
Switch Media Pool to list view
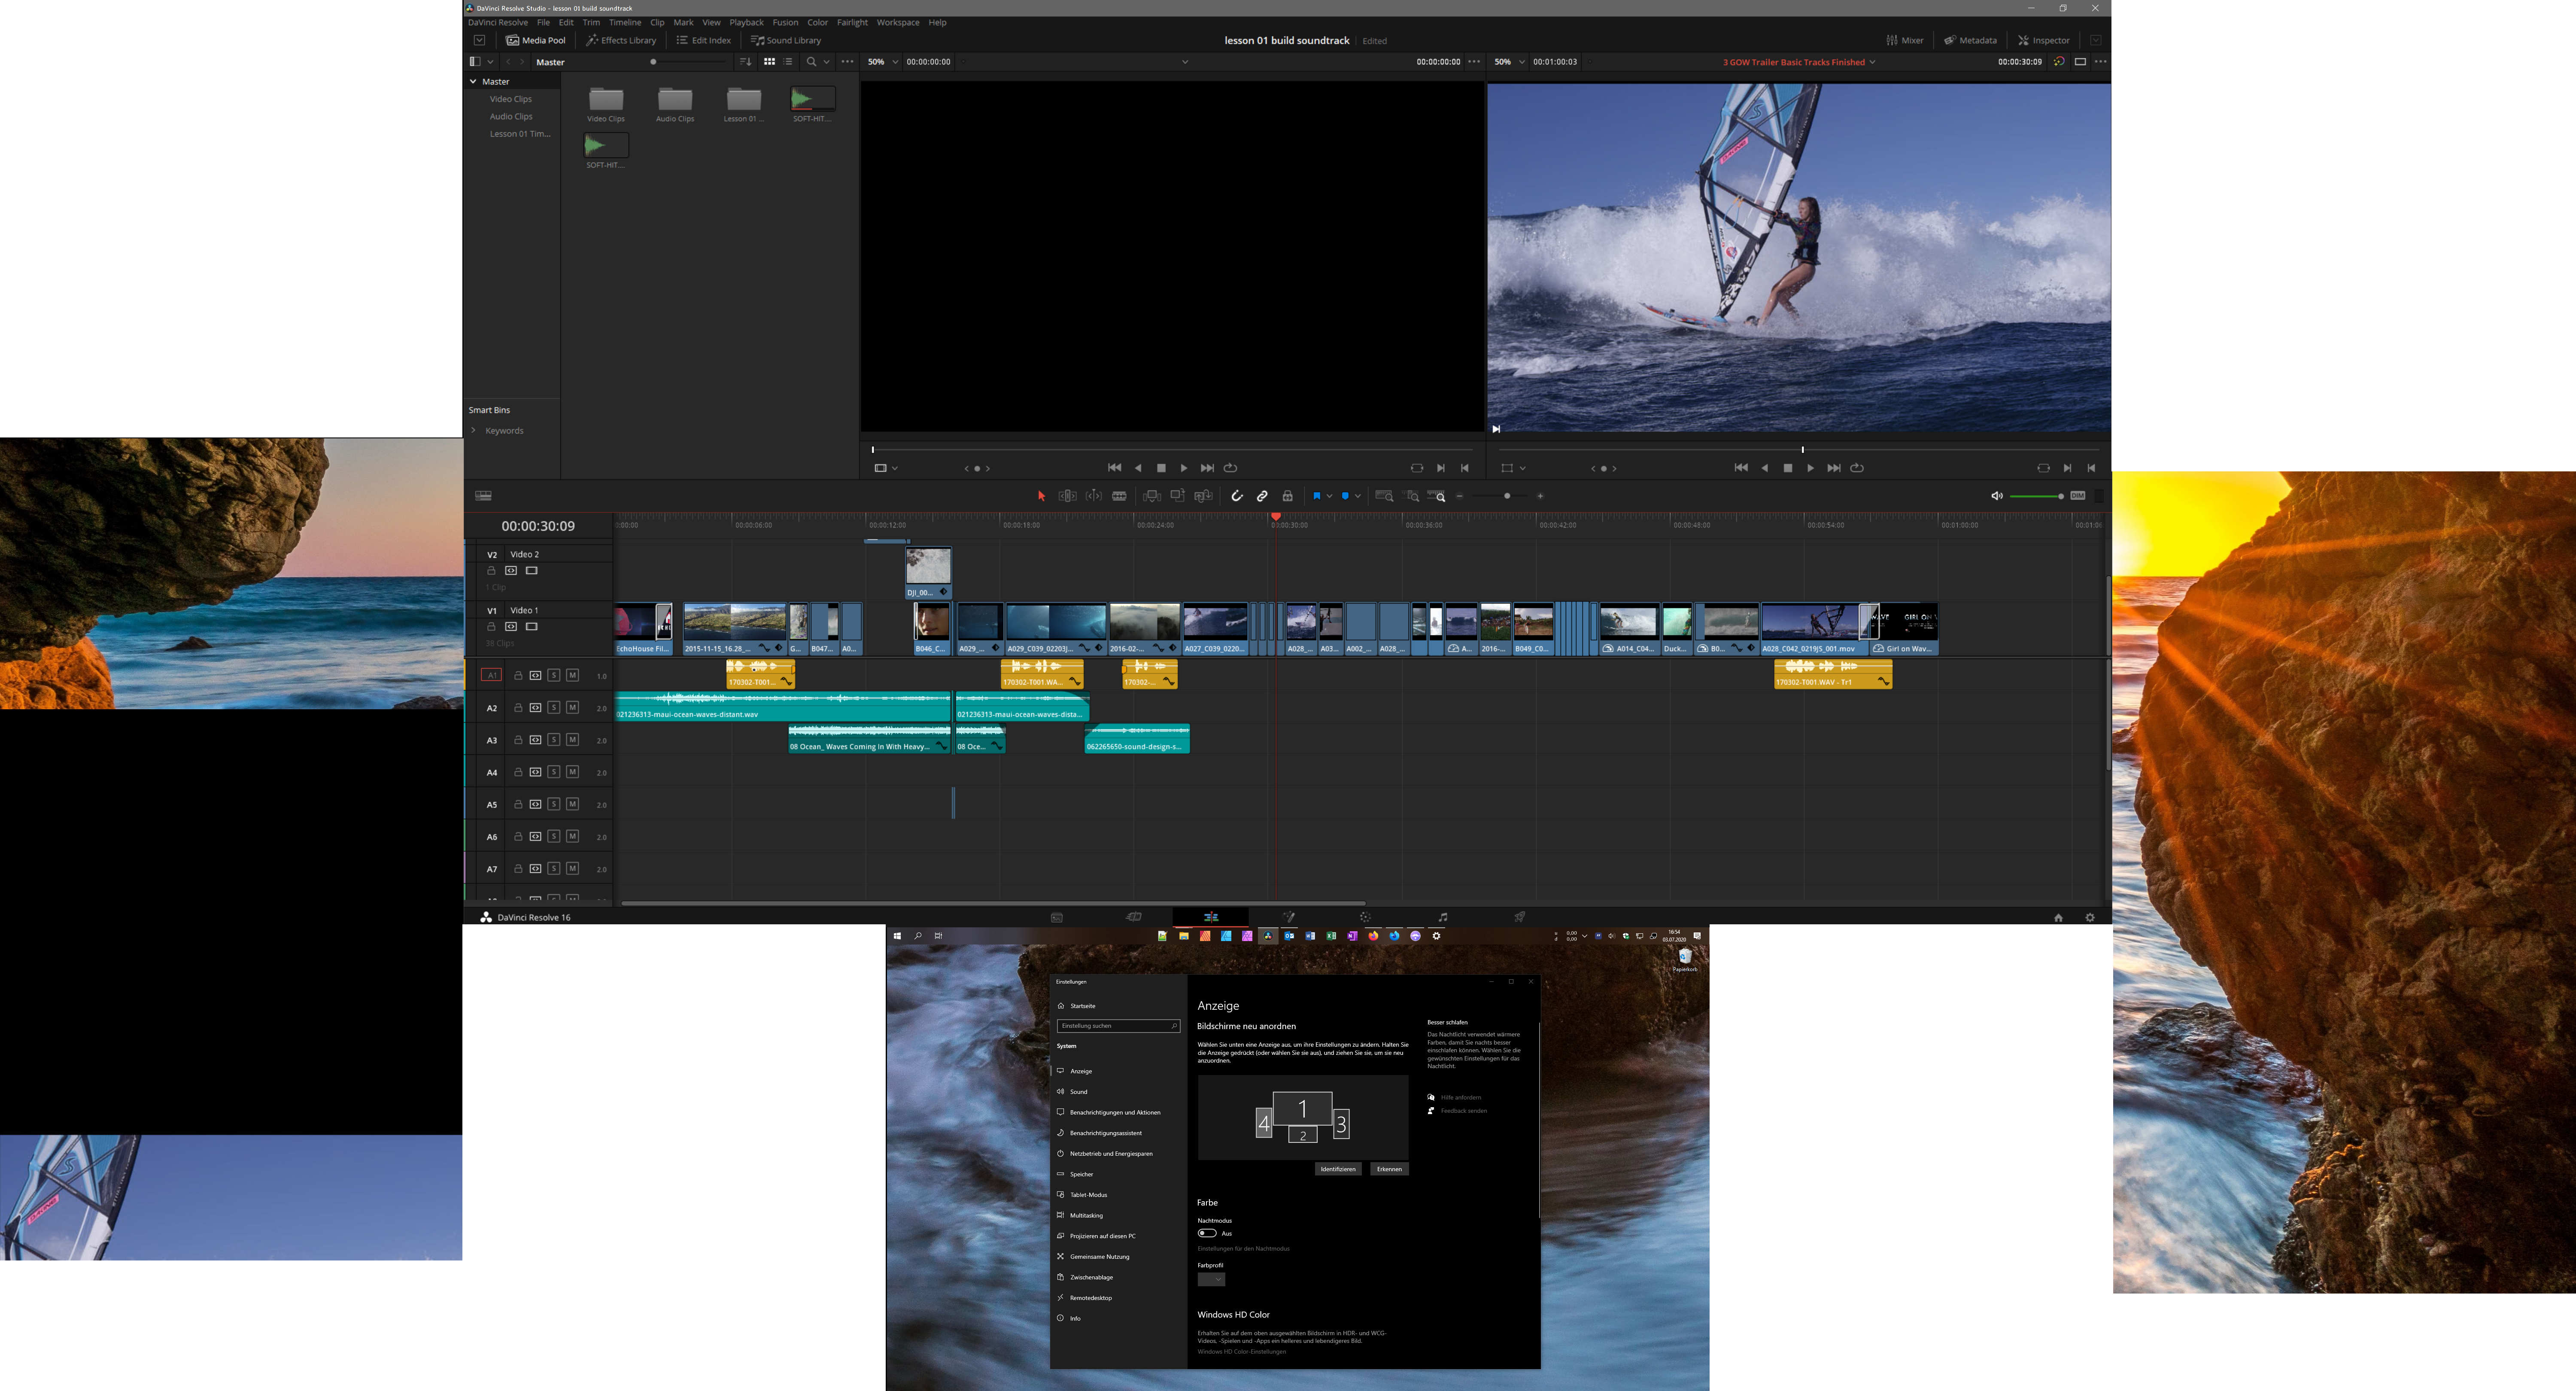788,62
